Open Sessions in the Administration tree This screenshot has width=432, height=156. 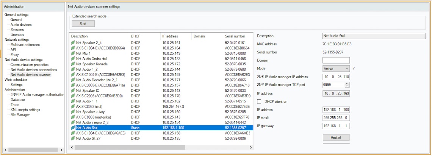[x=17, y=30]
